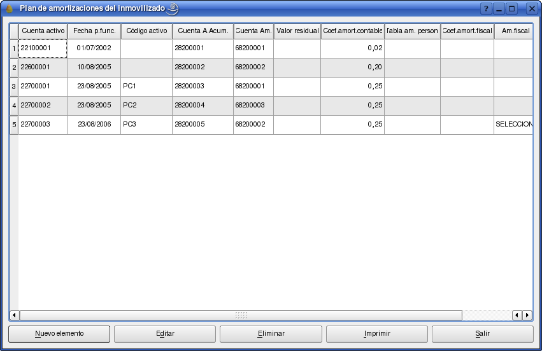Screen dimensions: 542x351
Task: Click cell 28200003
Action: [x=203, y=86]
